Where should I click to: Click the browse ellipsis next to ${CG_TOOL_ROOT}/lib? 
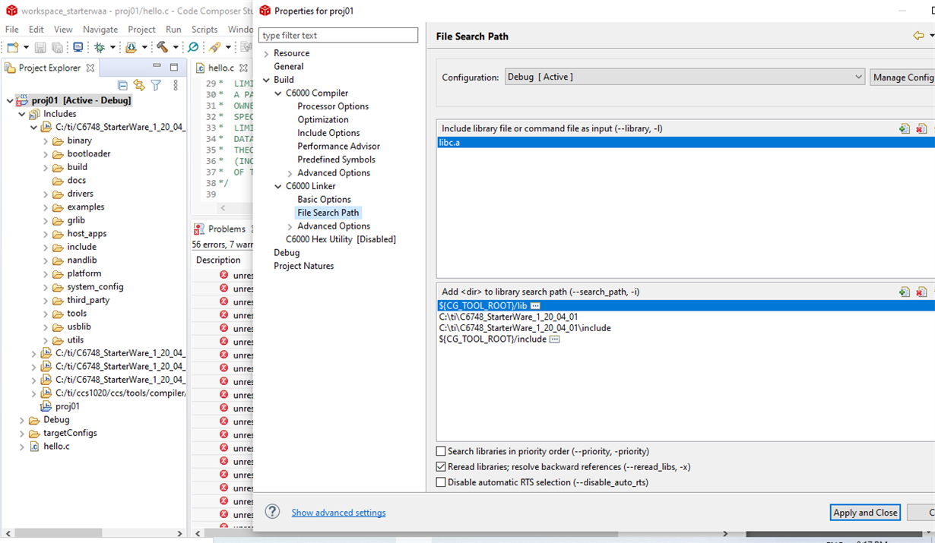tap(535, 305)
